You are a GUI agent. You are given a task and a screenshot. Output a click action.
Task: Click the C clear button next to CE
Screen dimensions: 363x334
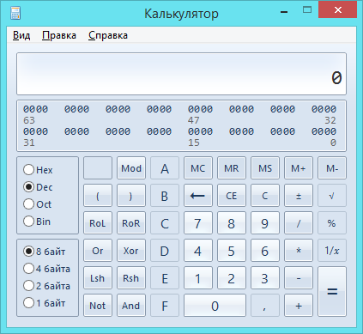(x=265, y=196)
